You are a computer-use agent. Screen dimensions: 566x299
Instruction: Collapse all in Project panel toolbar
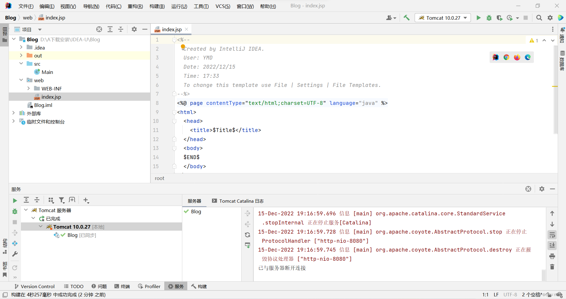click(x=121, y=29)
